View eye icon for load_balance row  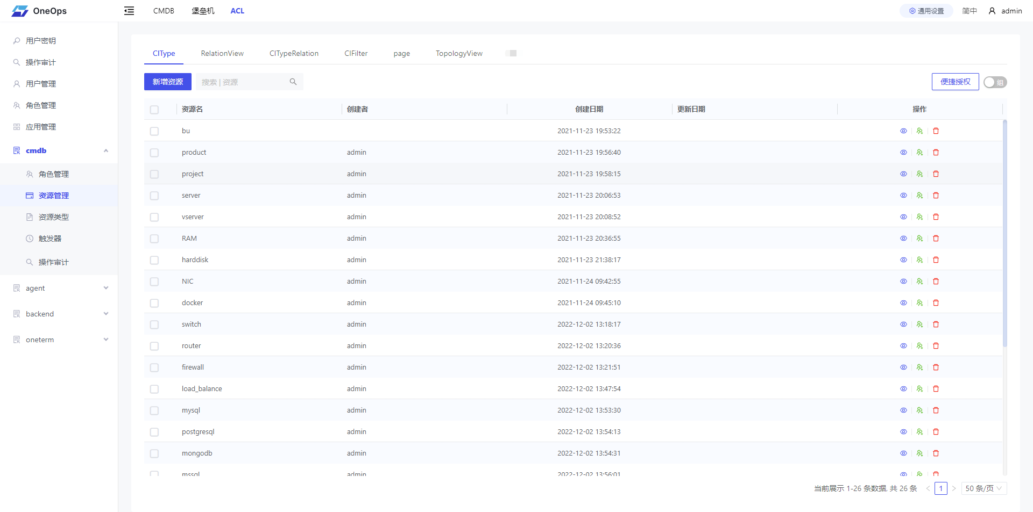click(x=903, y=388)
